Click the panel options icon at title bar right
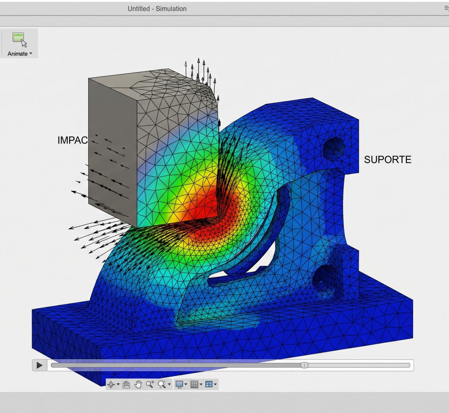This screenshot has width=449, height=413. pos(447,9)
